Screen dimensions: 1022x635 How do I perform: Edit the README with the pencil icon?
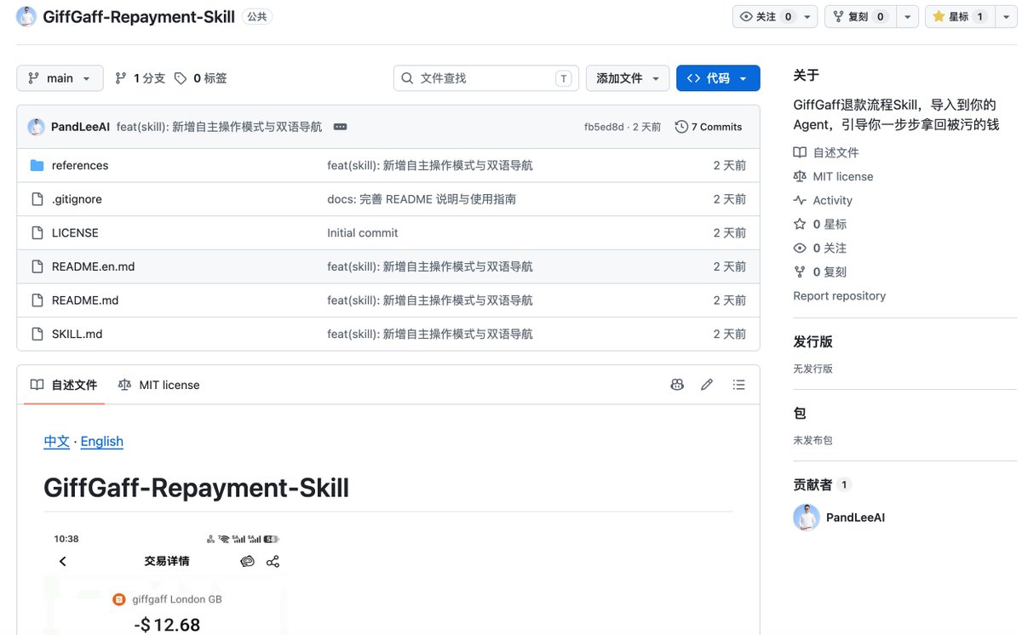[707, 385]
